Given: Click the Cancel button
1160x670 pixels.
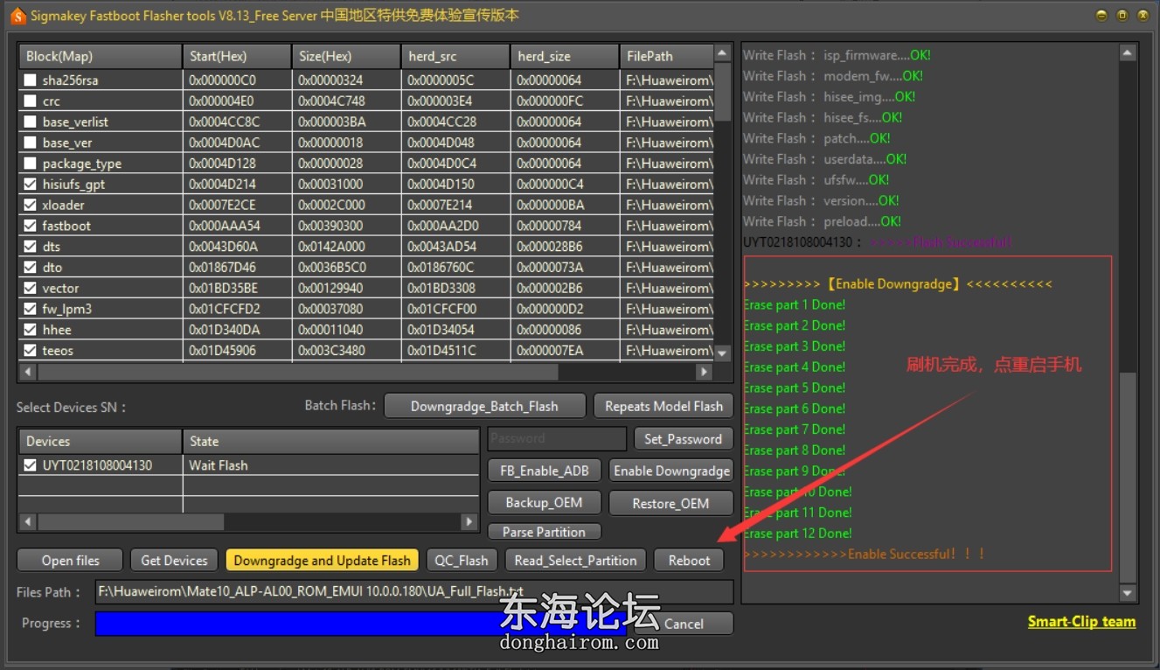Looking at the screenshot, I should pyautogui.click(x=684, y=624).
